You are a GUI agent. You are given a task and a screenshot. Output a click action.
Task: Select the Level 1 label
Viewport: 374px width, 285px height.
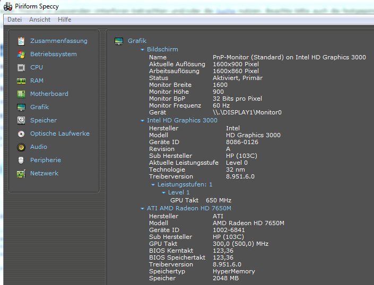(x=179, y=192)
